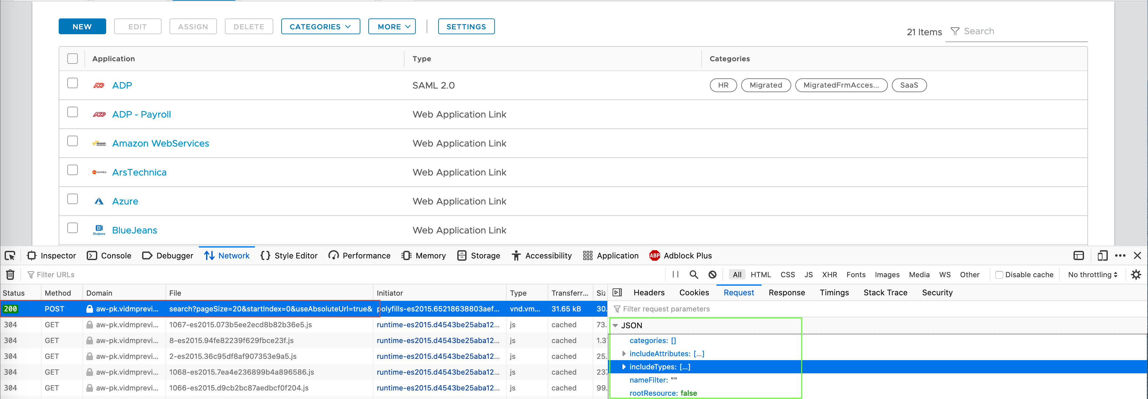Enable the Disable cache checkbox
The width and height of the screenshot is (1148, 399).
coord(999,275)
